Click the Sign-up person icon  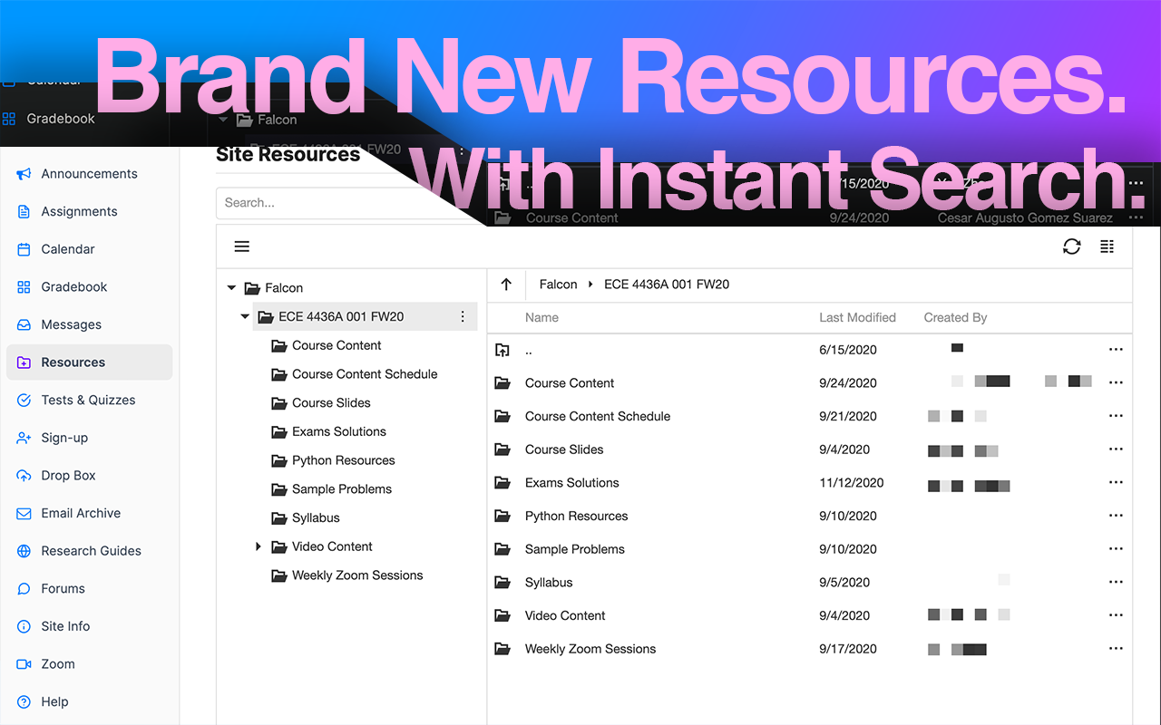click(24, 438)
